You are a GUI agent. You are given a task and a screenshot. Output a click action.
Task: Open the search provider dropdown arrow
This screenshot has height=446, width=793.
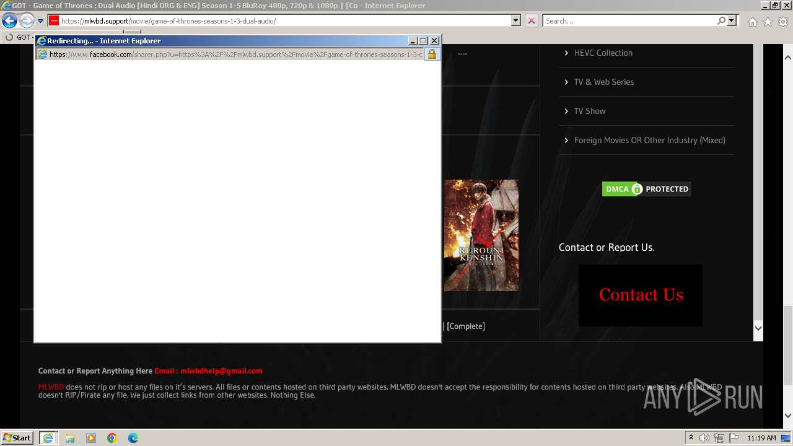(732, 21)
